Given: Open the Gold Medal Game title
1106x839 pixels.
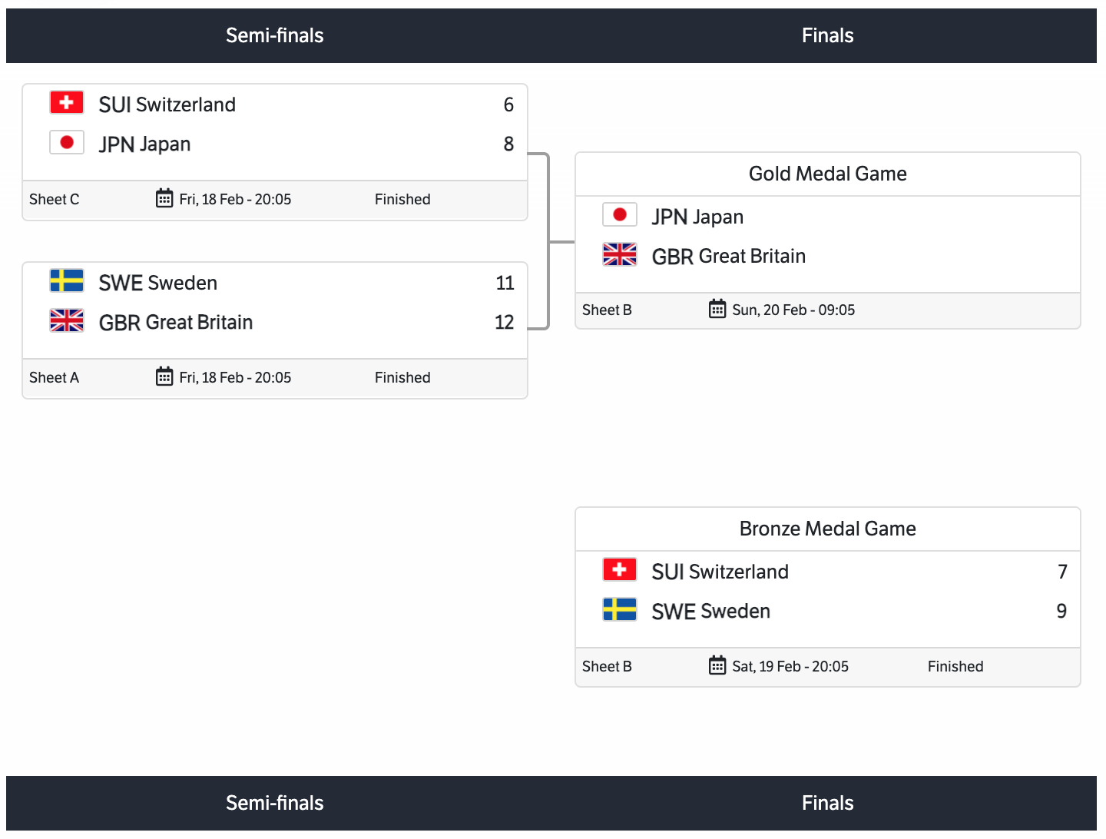Looking at the screenshot, I should (828, 174).
